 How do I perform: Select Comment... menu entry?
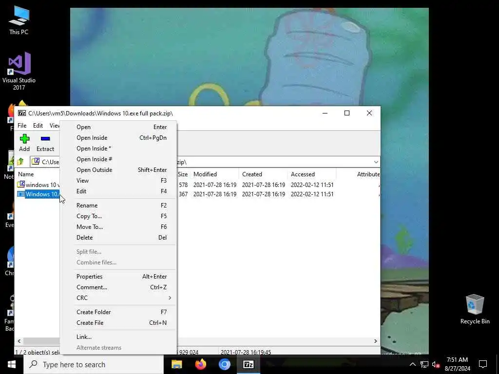pyautogui.click(x=118, y=287)
